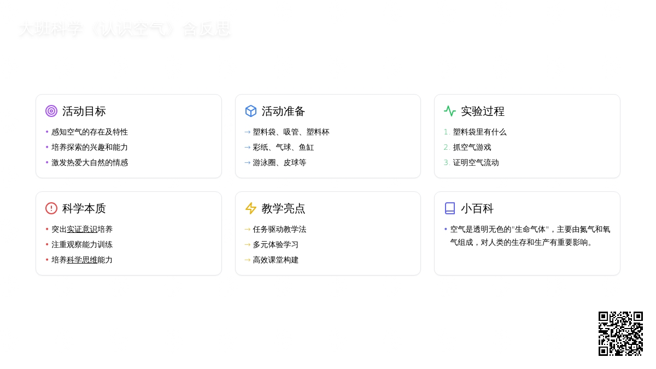The width and height of the screenshot is (656, 369).
Task: Click the lightning bolt icon beside 教学亮点
Action: 251,208
